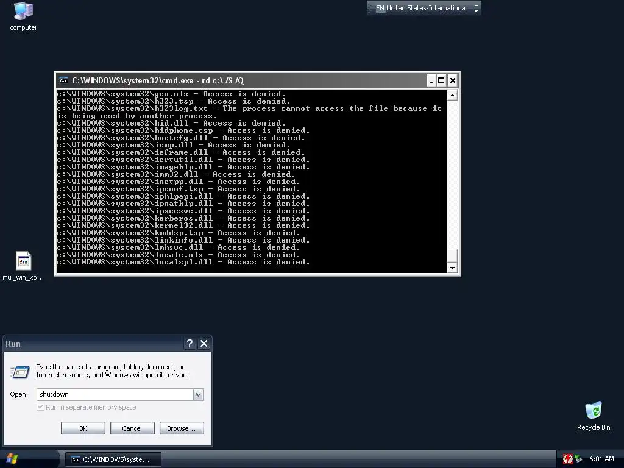Switch to the C:\WINDOWS\syste... taskbar button

click(113, 459)
